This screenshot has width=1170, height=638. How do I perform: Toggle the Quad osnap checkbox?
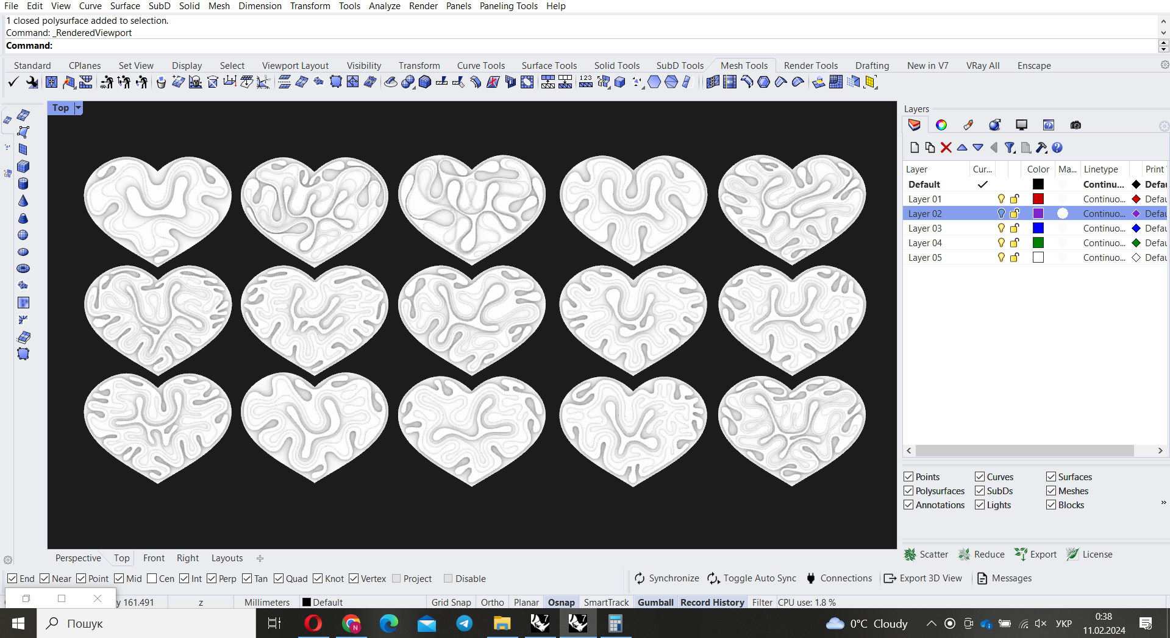[279, 578]
